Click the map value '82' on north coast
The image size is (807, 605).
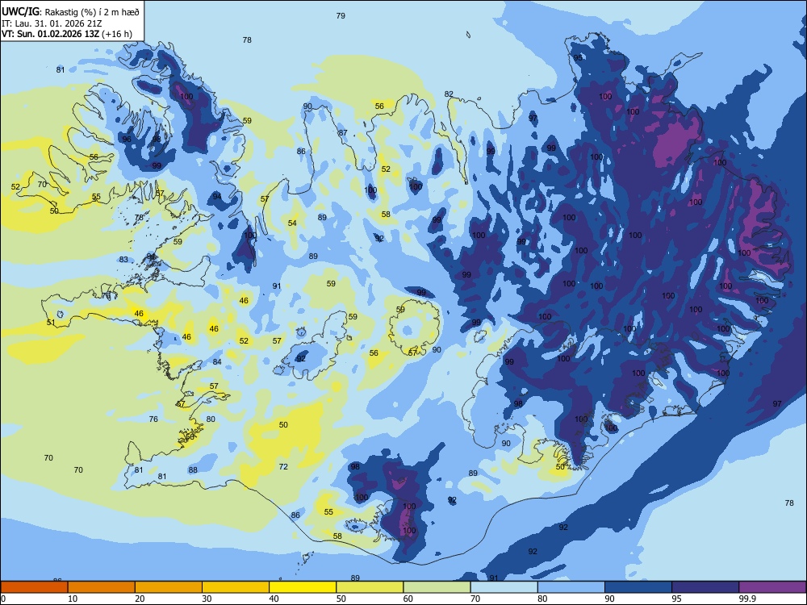449,94
